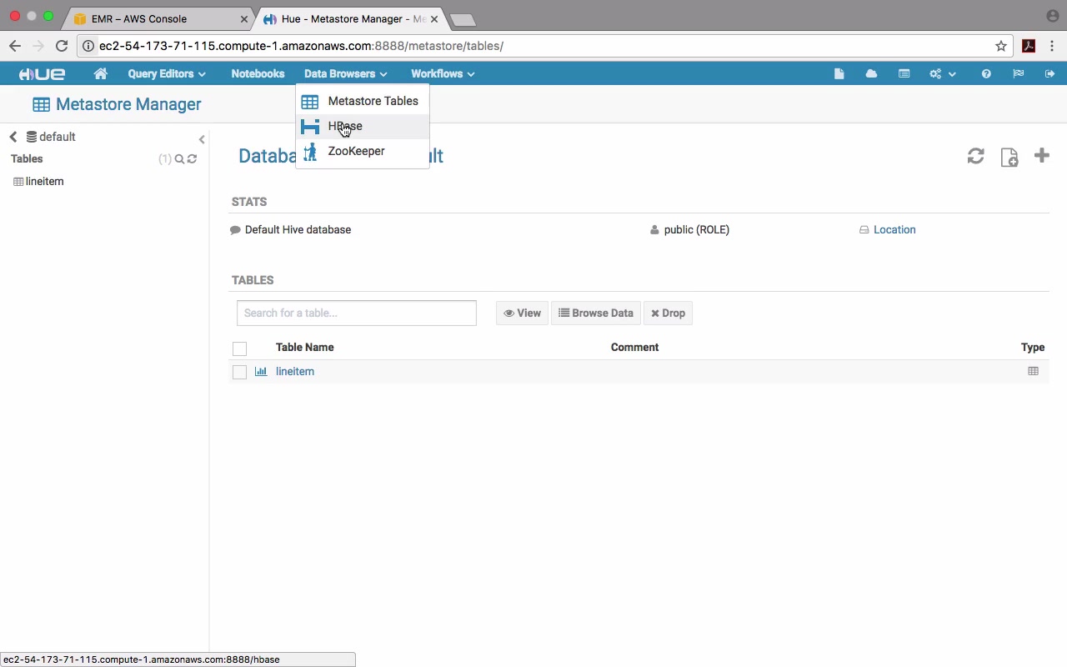
Task: Bookmark this page with the star
Action: (1001, 46)
